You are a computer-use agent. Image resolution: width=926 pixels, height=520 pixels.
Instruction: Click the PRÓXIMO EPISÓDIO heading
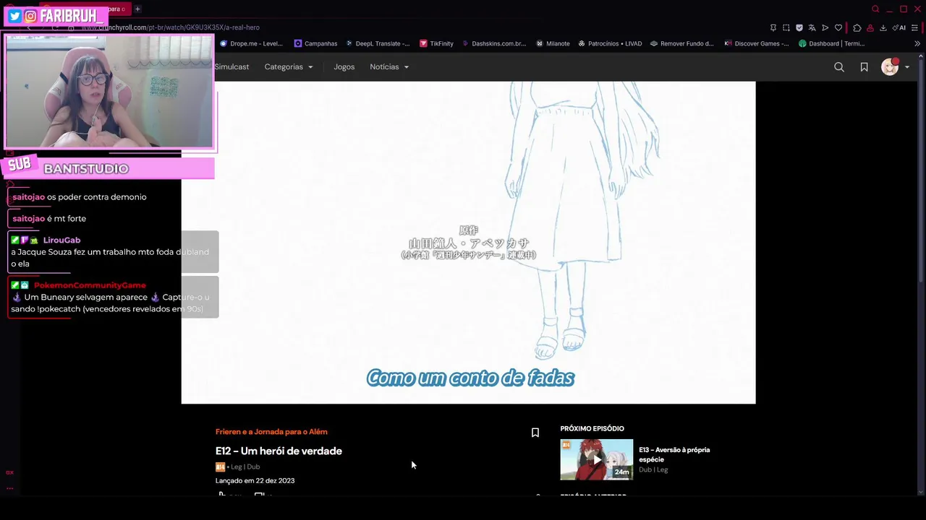coord(592,429)
